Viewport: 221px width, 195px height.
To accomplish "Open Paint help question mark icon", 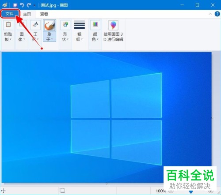I will 217,14.
